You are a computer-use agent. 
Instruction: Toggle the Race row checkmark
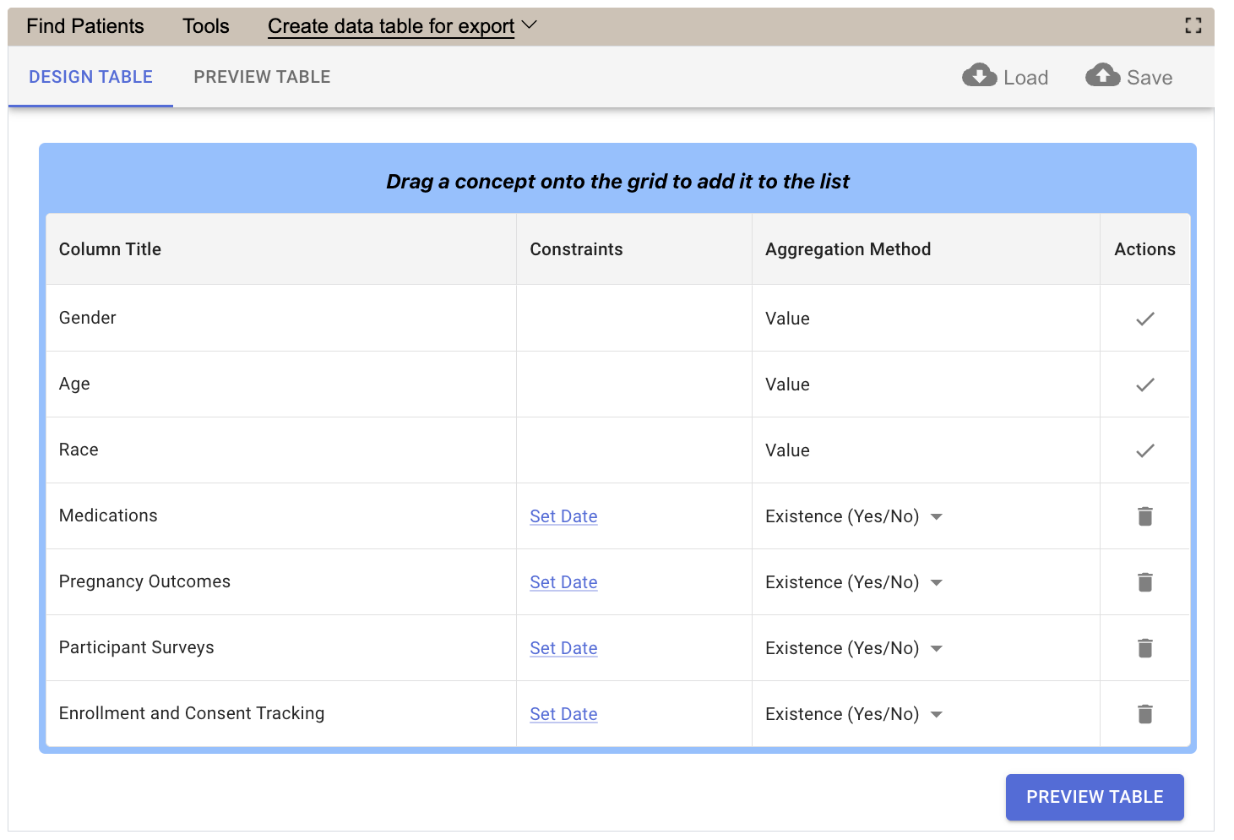pyautogui.click(x=1144, y=450)
